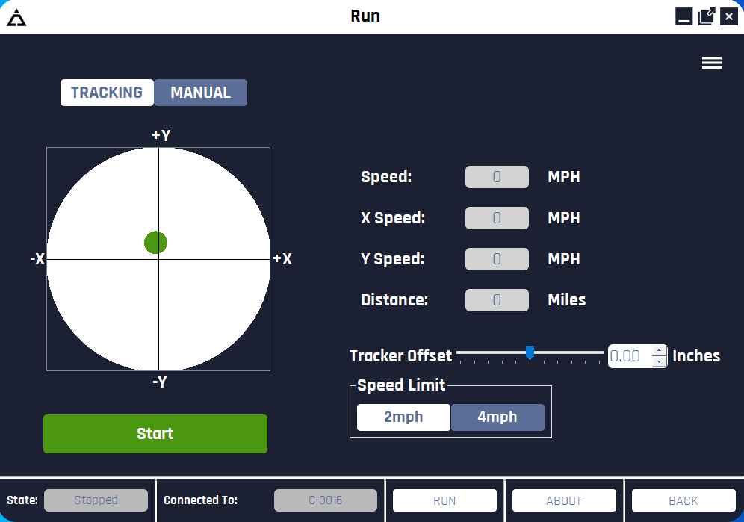Click the +X axis label
This screenshot has width=744, height=522.
point(282,259)
